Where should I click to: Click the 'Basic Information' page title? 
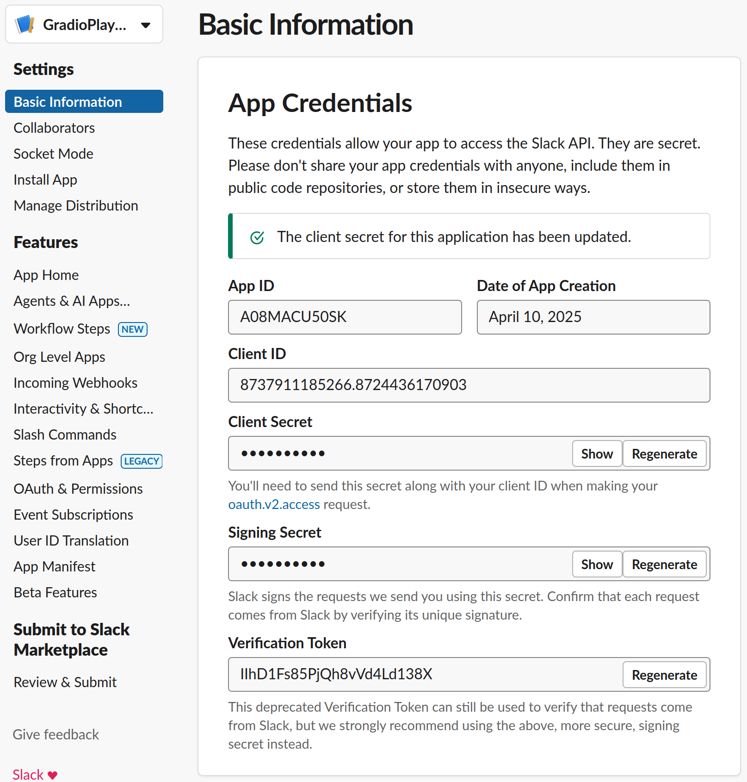click(x=306, y=25)
